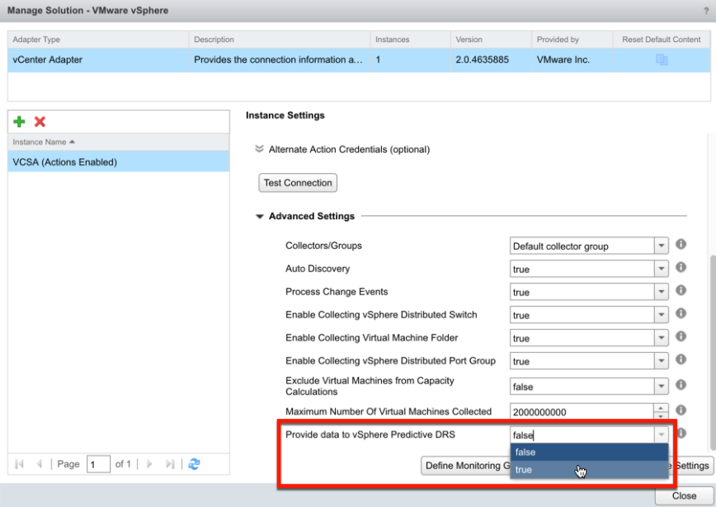The height and width of the screenshot is (507, 716).
Task: Refresh the instance list pager
Action: click(194, 464)
